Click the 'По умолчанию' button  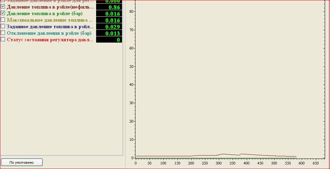pyautogui.click(x=22, y=162)
